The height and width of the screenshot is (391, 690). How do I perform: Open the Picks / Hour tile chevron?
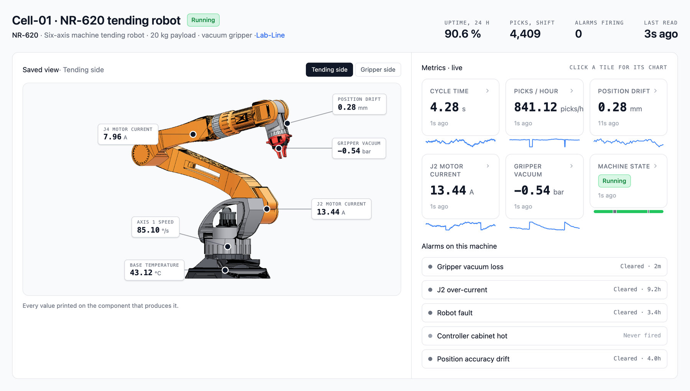[x=572, y=91]
